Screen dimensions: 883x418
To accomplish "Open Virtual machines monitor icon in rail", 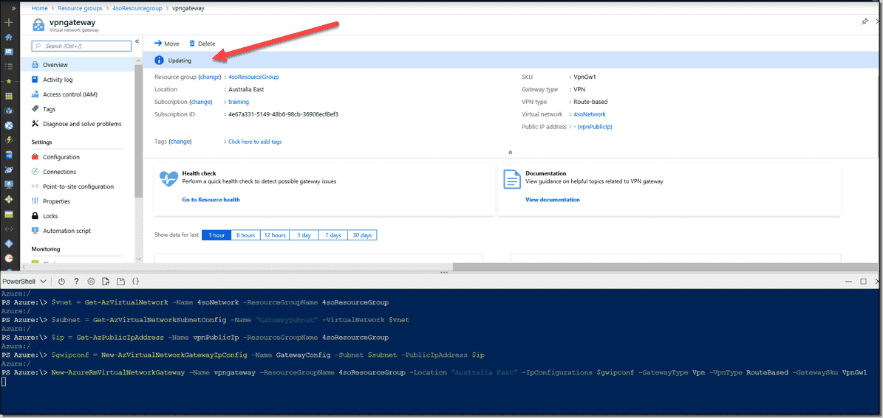I will (8, 184).
